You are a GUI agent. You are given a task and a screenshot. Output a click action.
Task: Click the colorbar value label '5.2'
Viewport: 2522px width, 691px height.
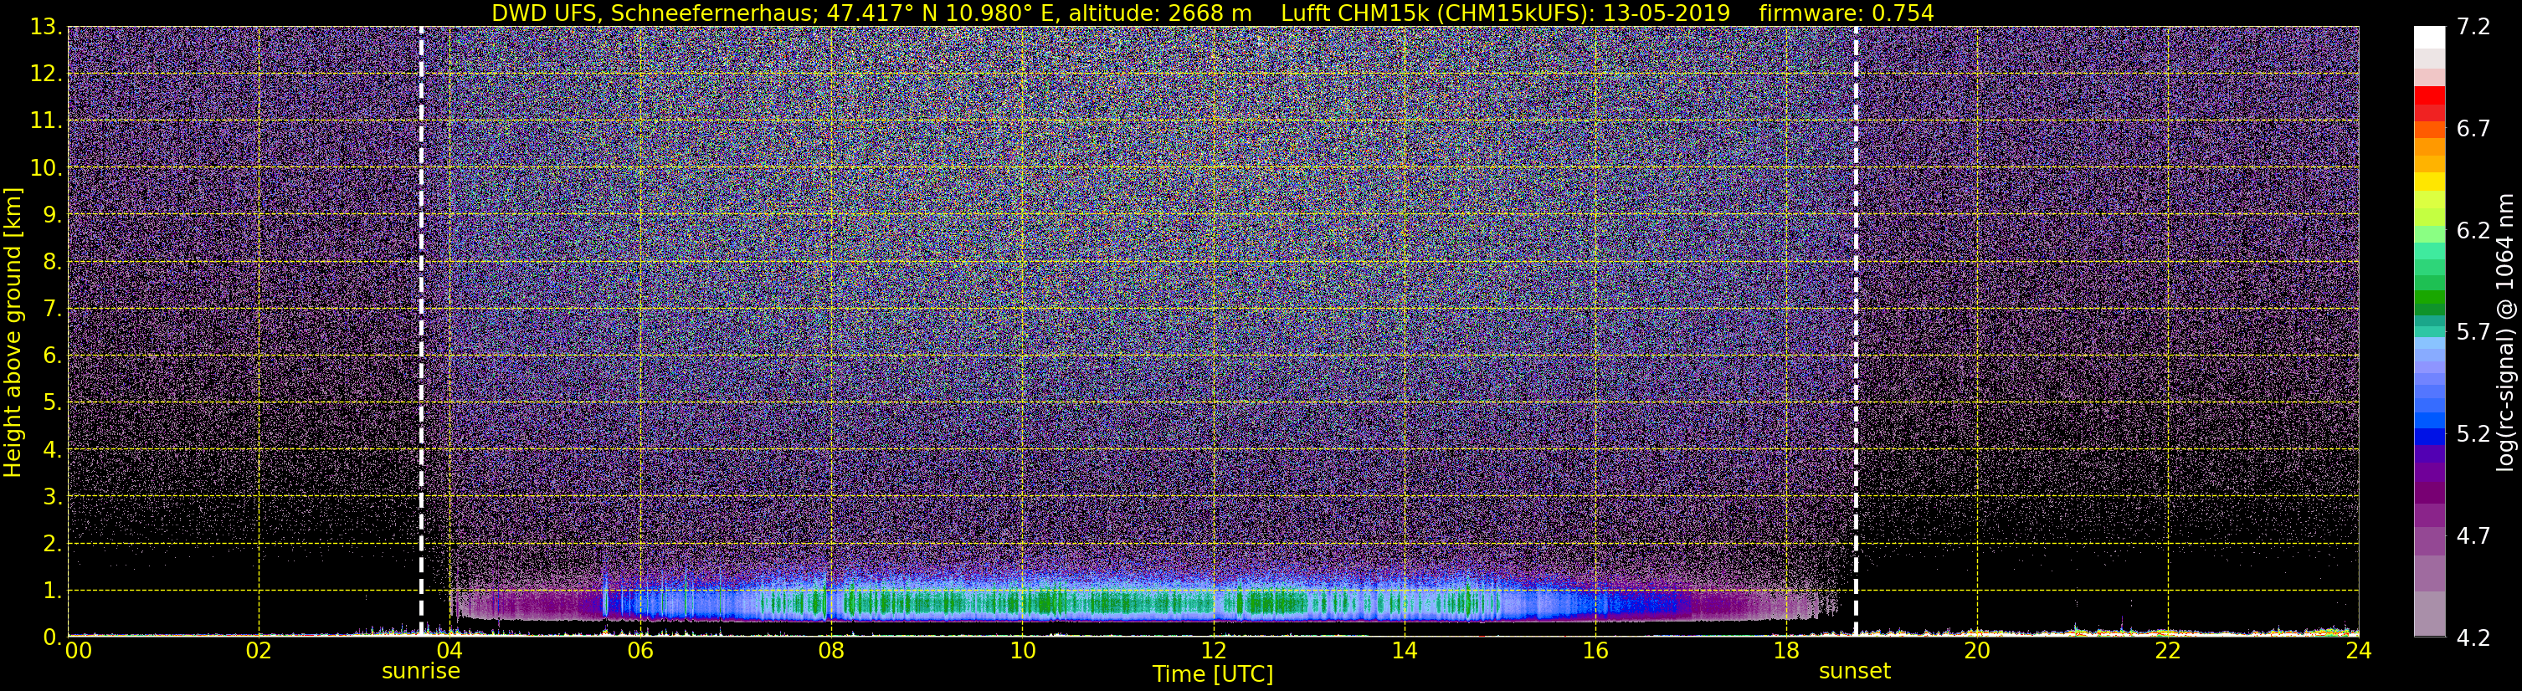2473,434
